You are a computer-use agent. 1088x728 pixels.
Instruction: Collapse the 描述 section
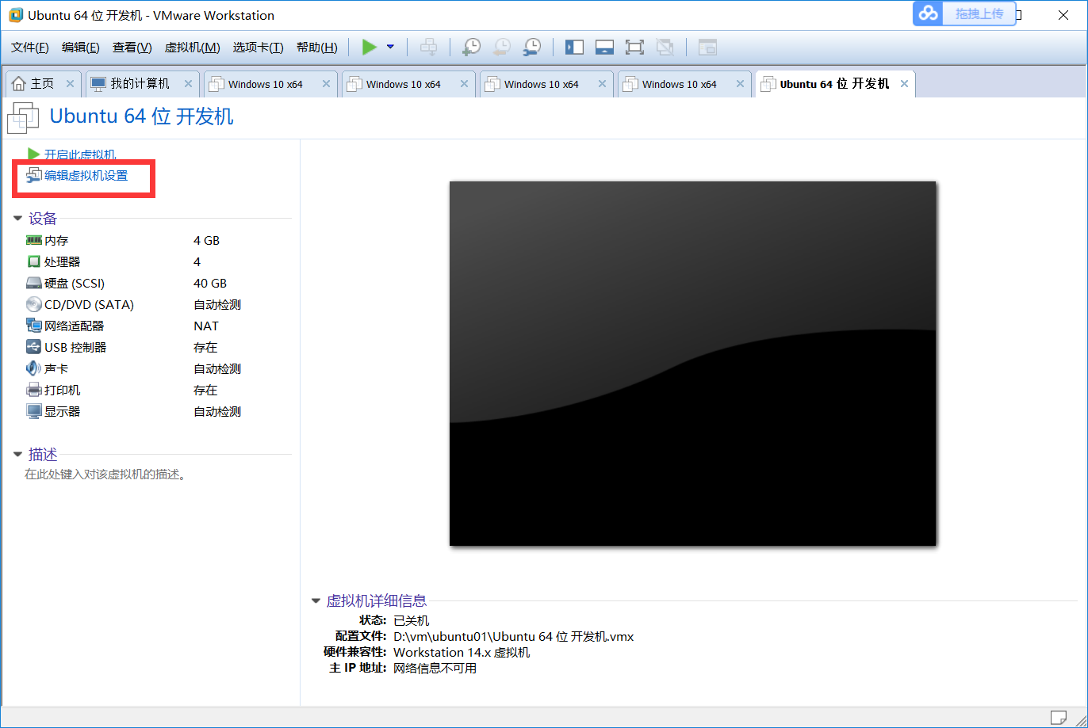(17, 455)
